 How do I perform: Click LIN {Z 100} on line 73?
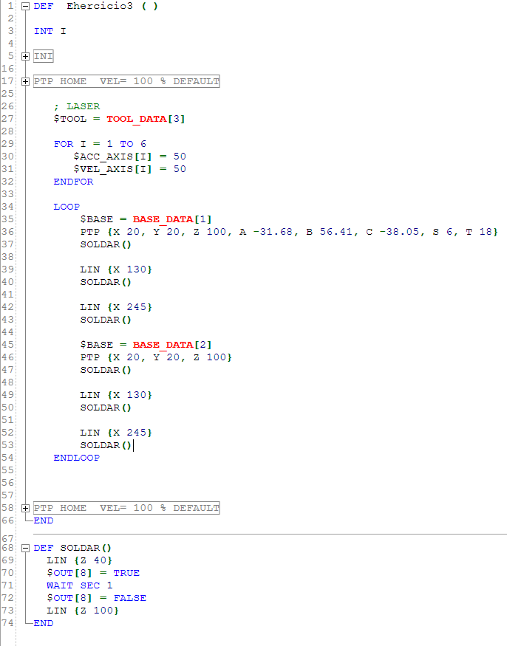tap(83, 611)
